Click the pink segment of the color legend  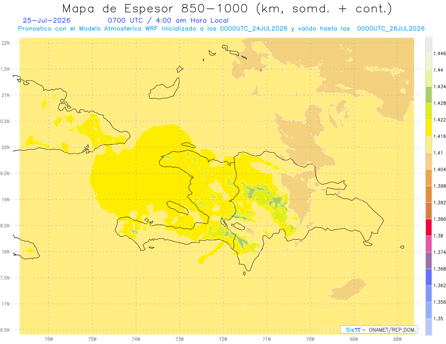click(x=429, y=244)
